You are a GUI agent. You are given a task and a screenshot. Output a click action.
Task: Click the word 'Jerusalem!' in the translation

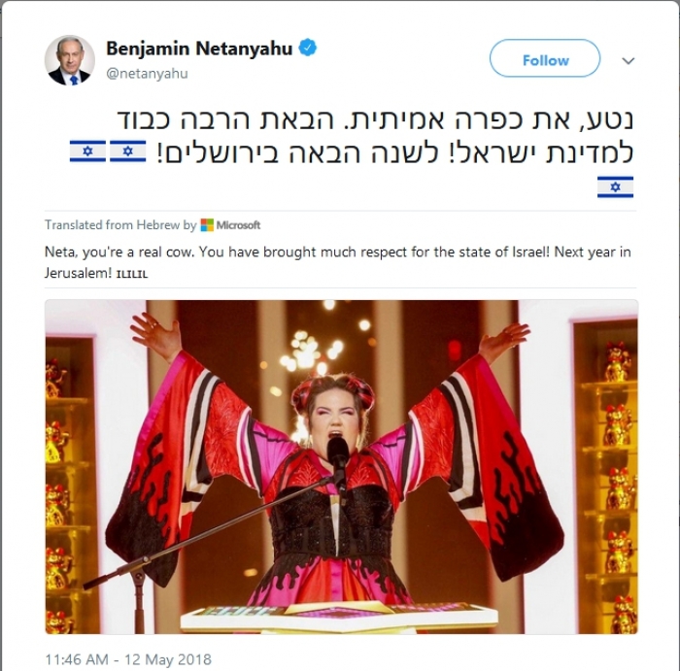tap(78, 273)
